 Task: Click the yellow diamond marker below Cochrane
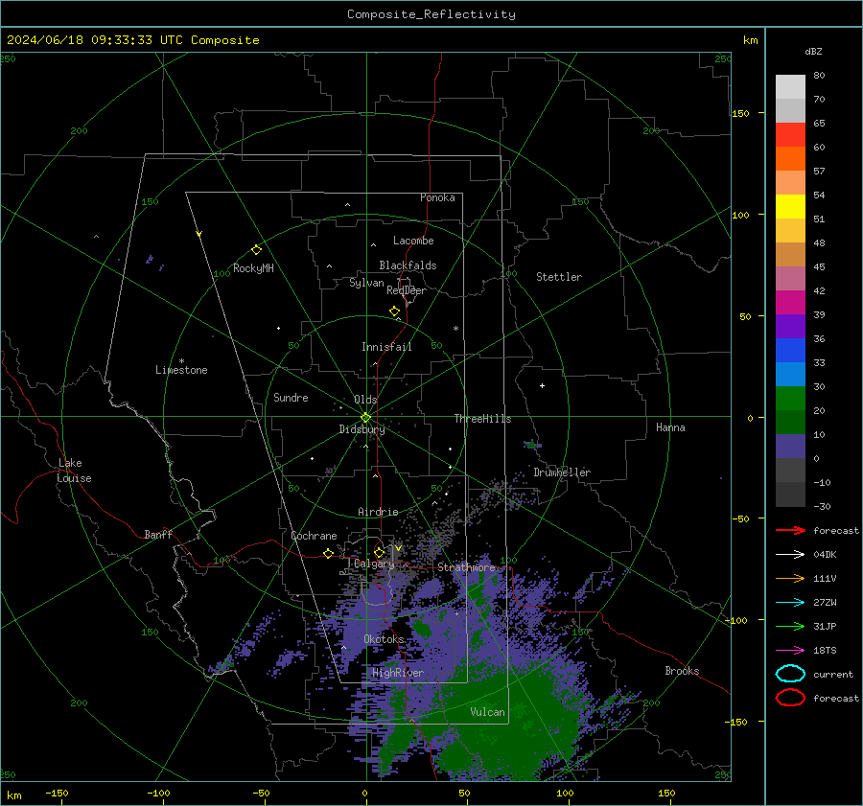tap(328, 553)
